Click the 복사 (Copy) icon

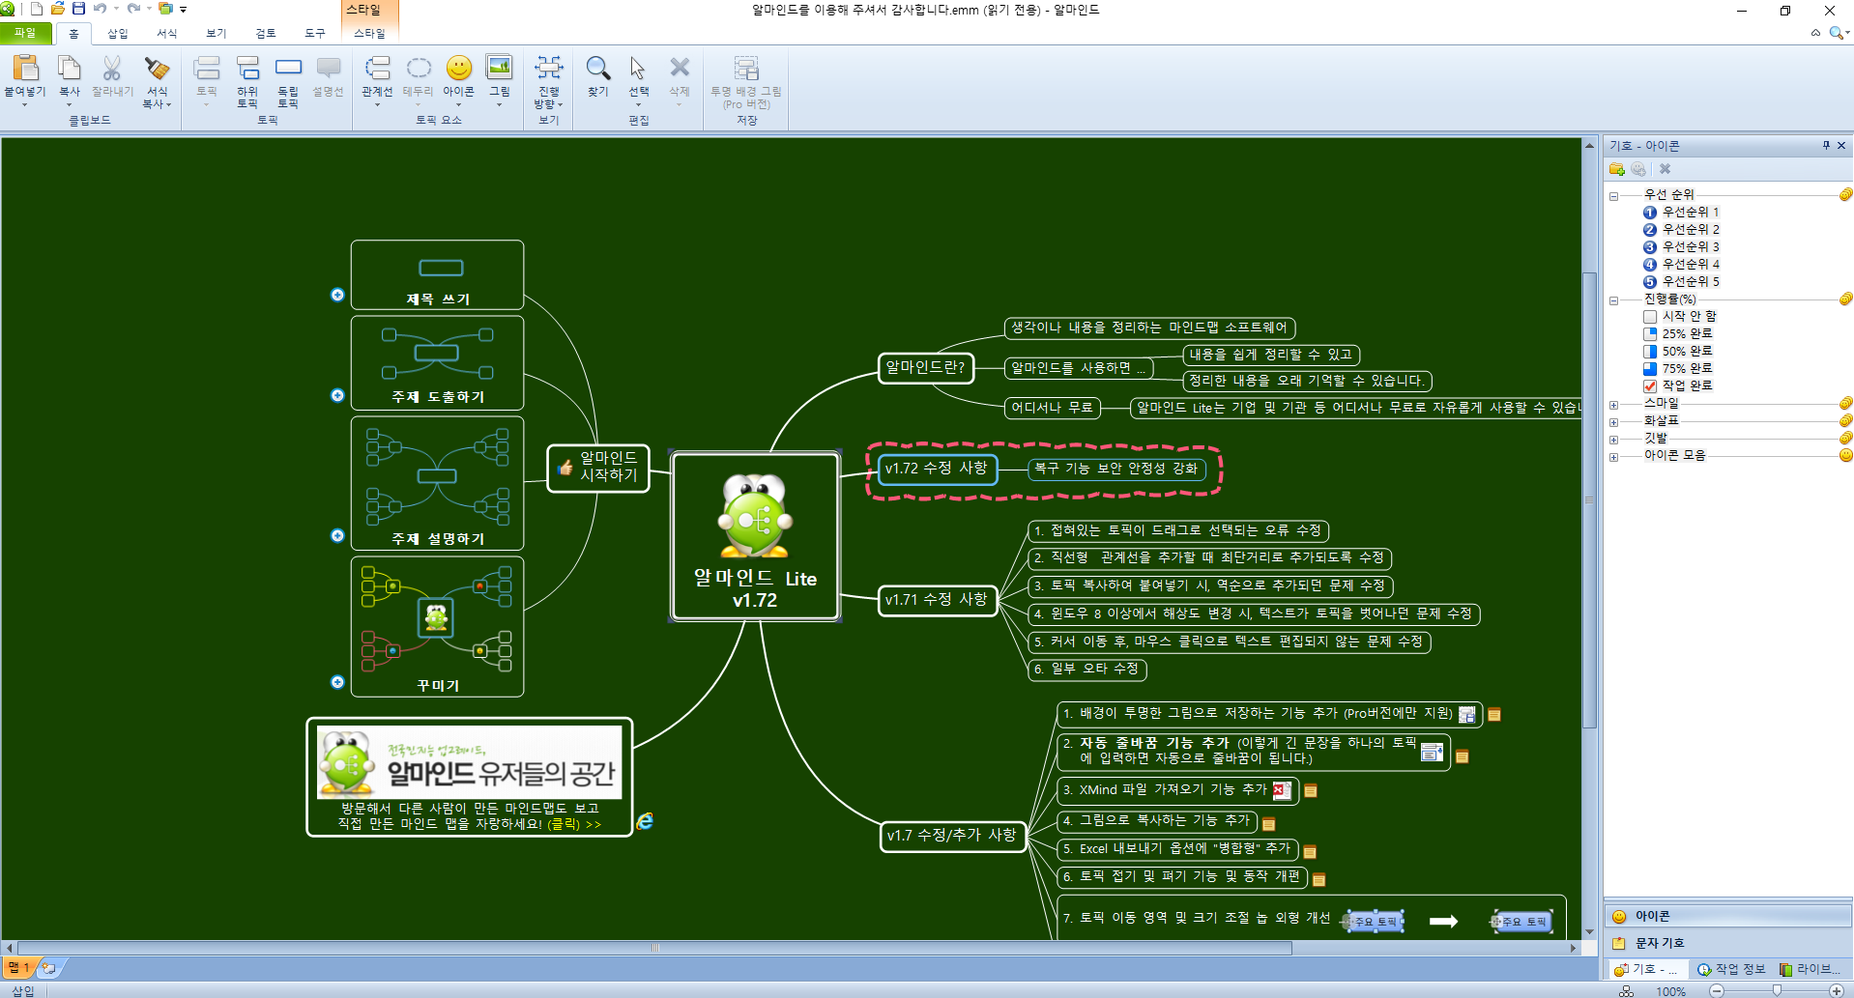(69, 68)
